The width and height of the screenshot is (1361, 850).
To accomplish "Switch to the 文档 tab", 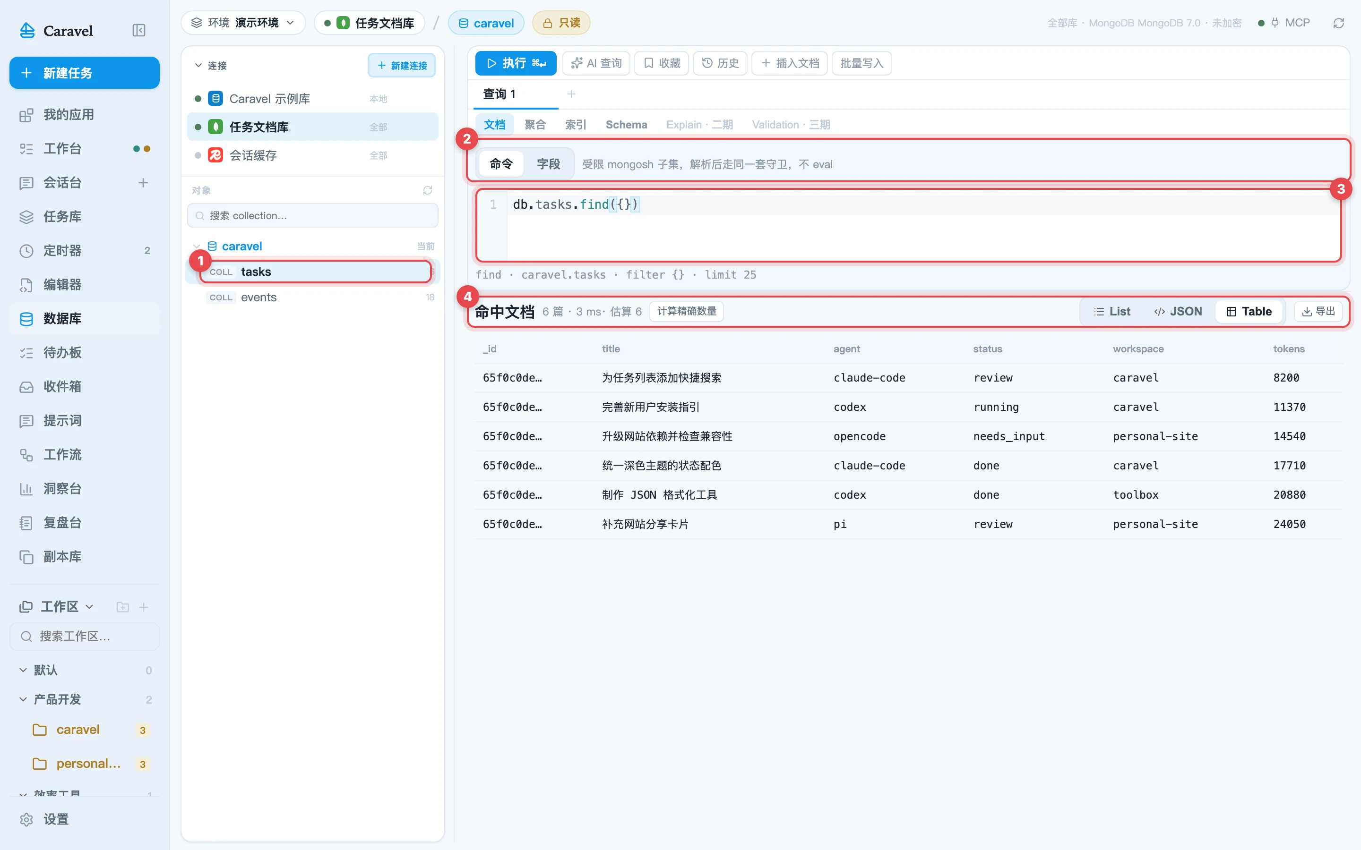I will point(494,125).
